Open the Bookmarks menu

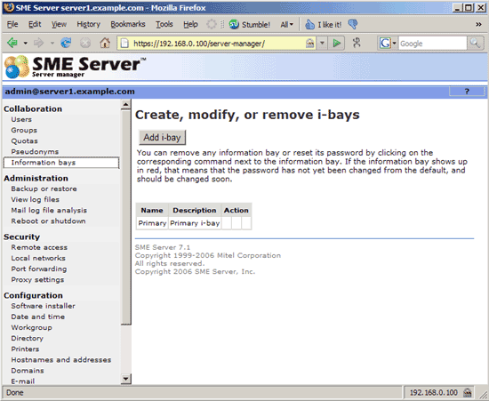click(x=128, y=24)
